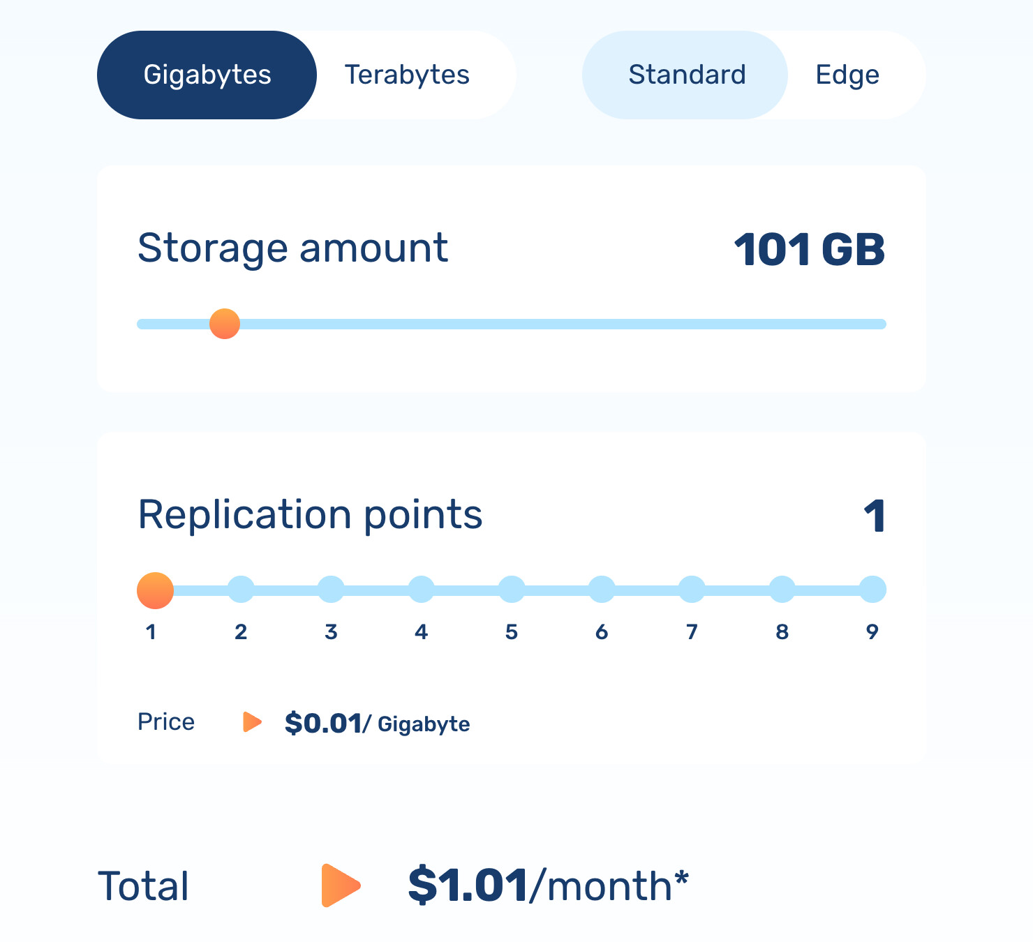
Task: Click the orange storage amount slider handle
Action: (225, 324)
